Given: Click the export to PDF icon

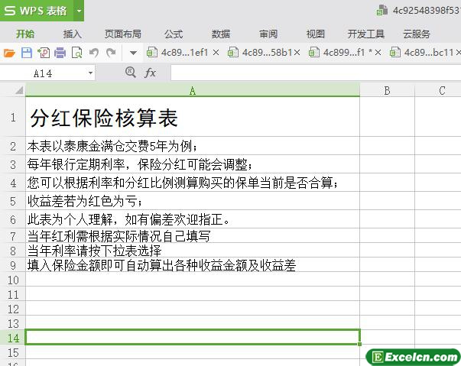Looking at the screenshot, I should pyautogui.click(x=44, y=53).
